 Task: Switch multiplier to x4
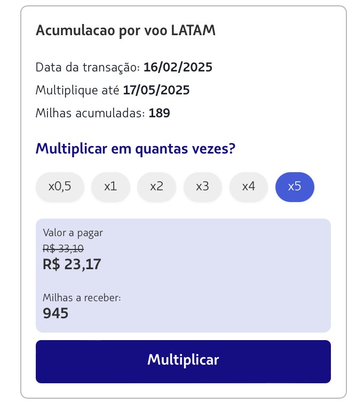click(x=249, y=187)
